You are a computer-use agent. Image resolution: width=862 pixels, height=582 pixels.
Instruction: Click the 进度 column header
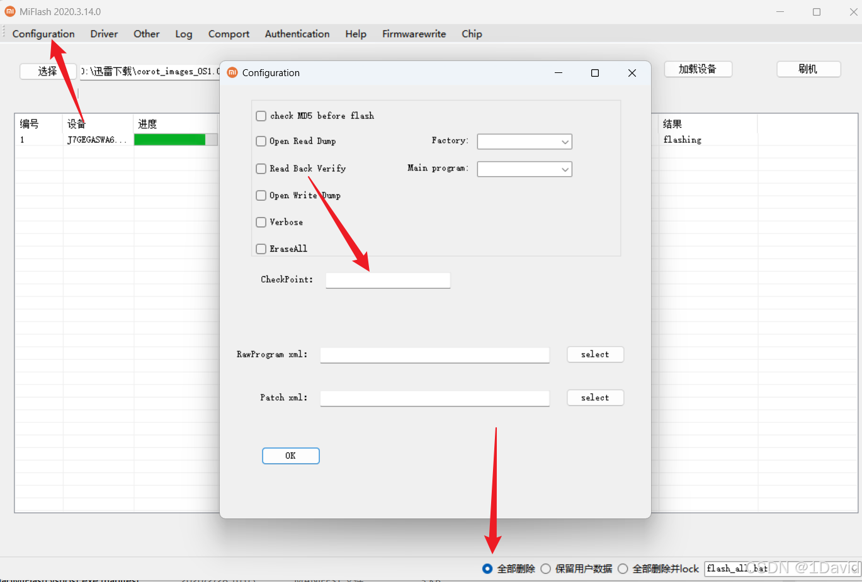(176, 124)
